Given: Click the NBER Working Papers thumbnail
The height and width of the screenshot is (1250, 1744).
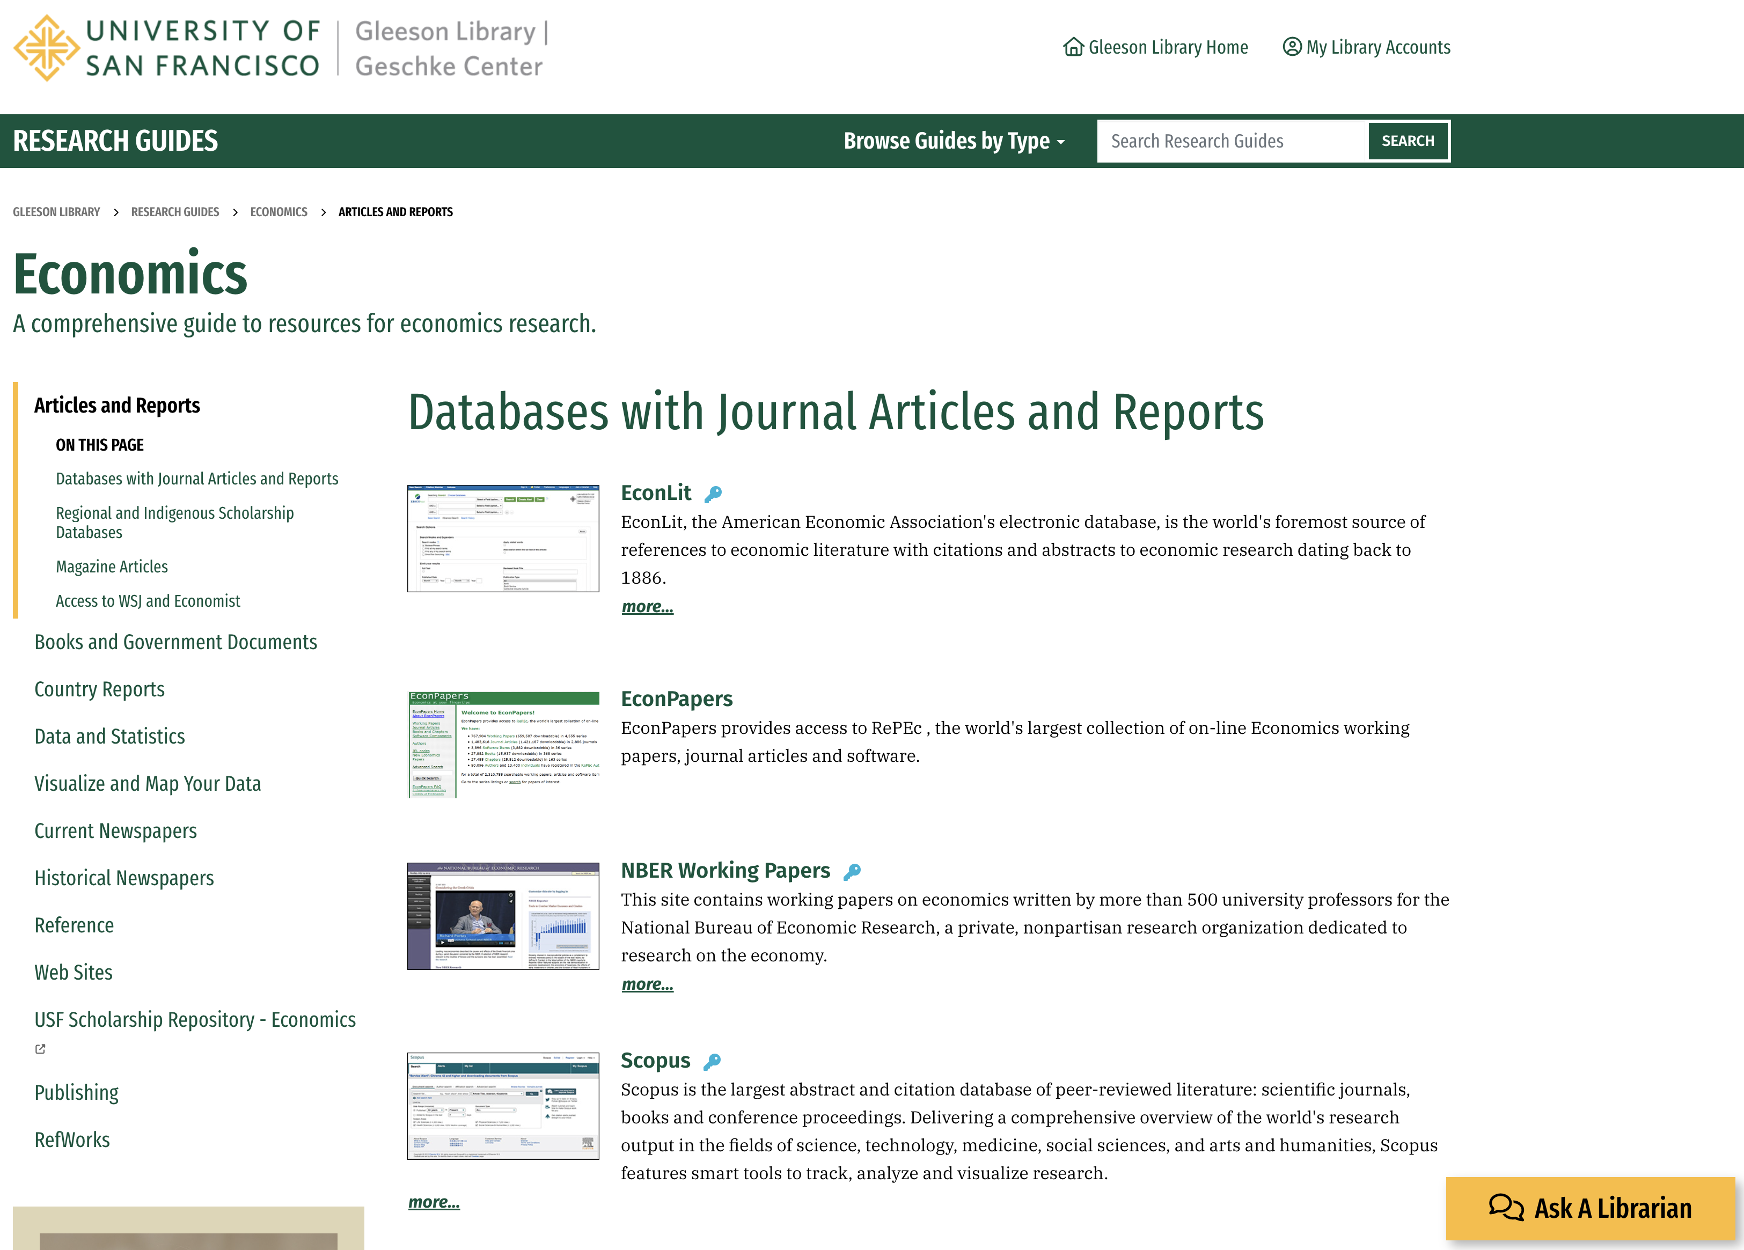Looking at the screenshot, I should coord(503,916).
